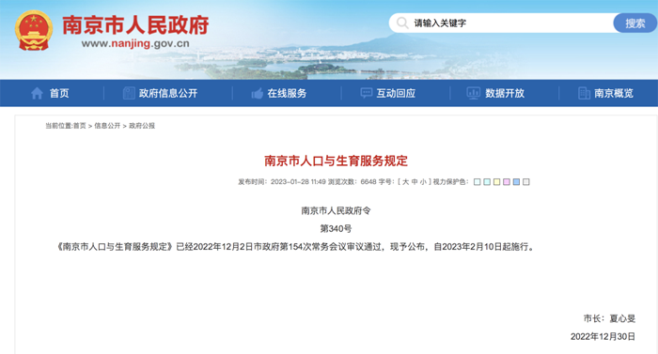Image resolution: width=658 pixels, height=354 pixels.
Task: Open the 政府信息公开 menu item
Action: (168, 93)
